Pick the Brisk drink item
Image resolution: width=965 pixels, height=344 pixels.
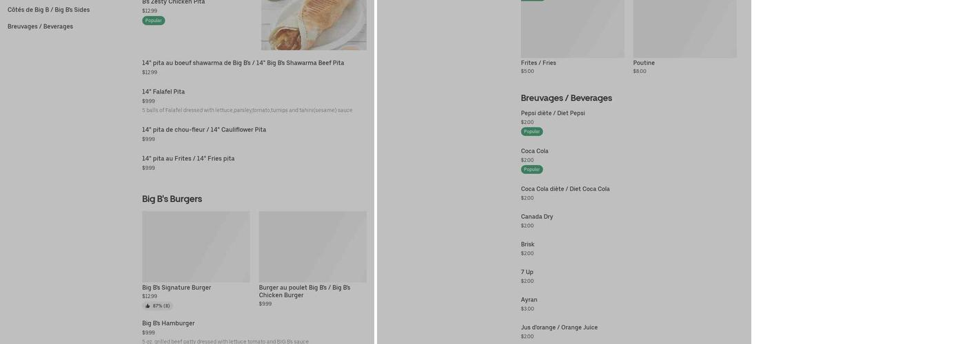(x=528, y=245)
